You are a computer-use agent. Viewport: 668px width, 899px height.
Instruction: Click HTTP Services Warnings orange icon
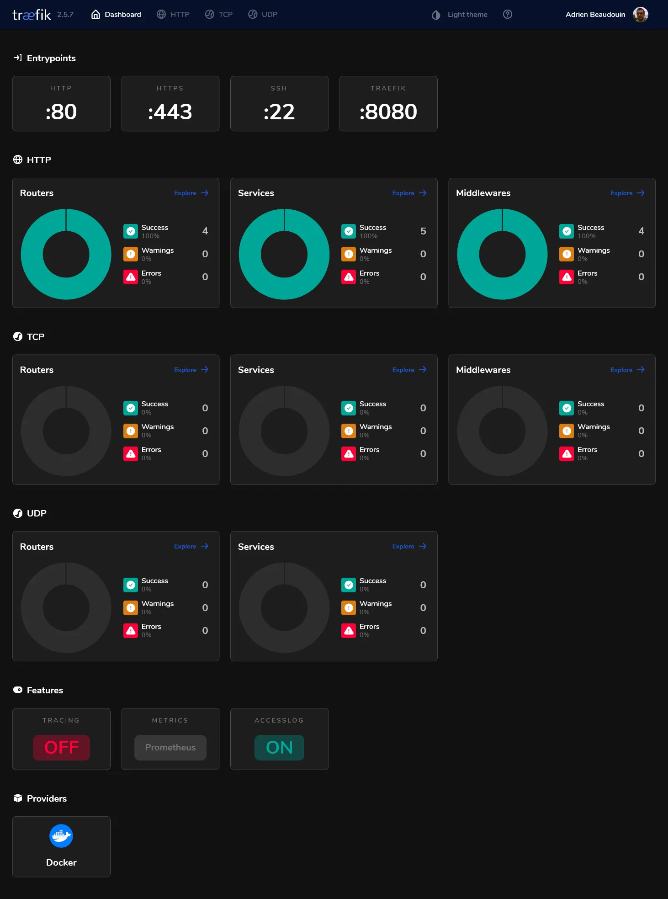tap(349, 254)
